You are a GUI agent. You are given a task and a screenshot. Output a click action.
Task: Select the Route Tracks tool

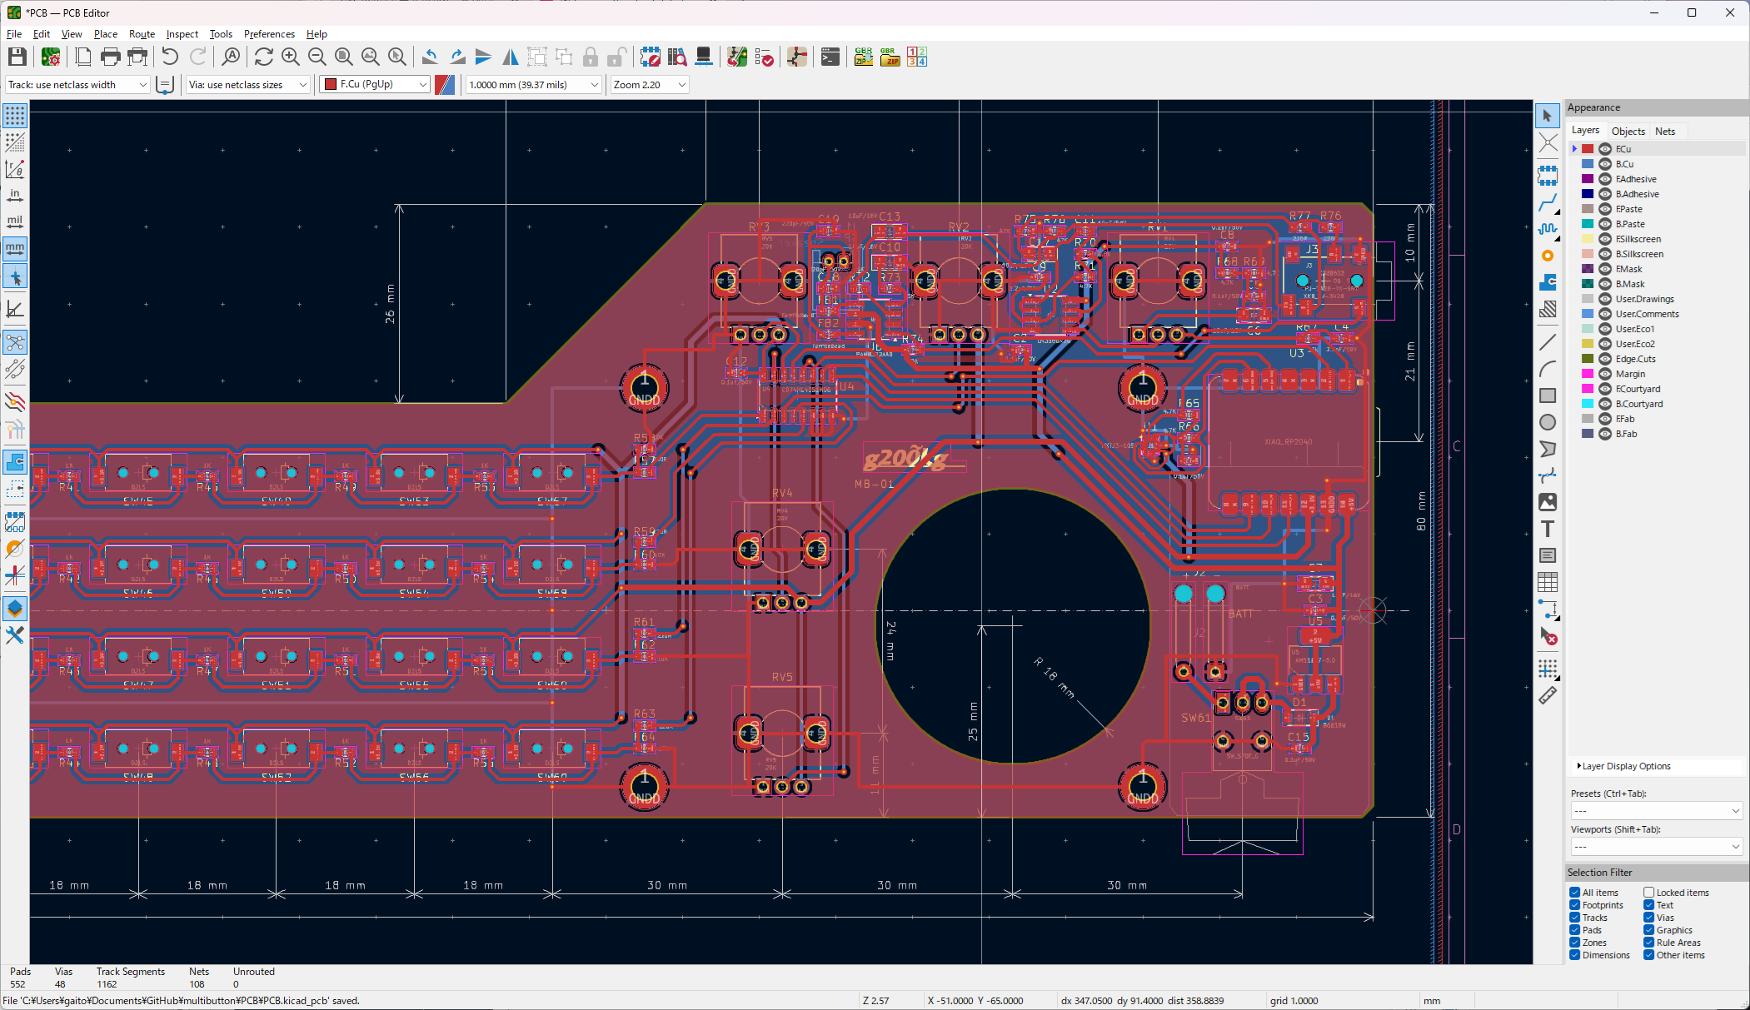click(1548, 202)
